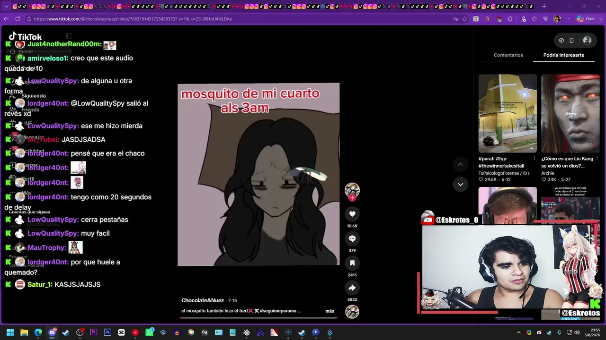The height and width of the screenshot is (340, 606).
Task: Open the spinning sound disc icon
Action: coord(352,312)
